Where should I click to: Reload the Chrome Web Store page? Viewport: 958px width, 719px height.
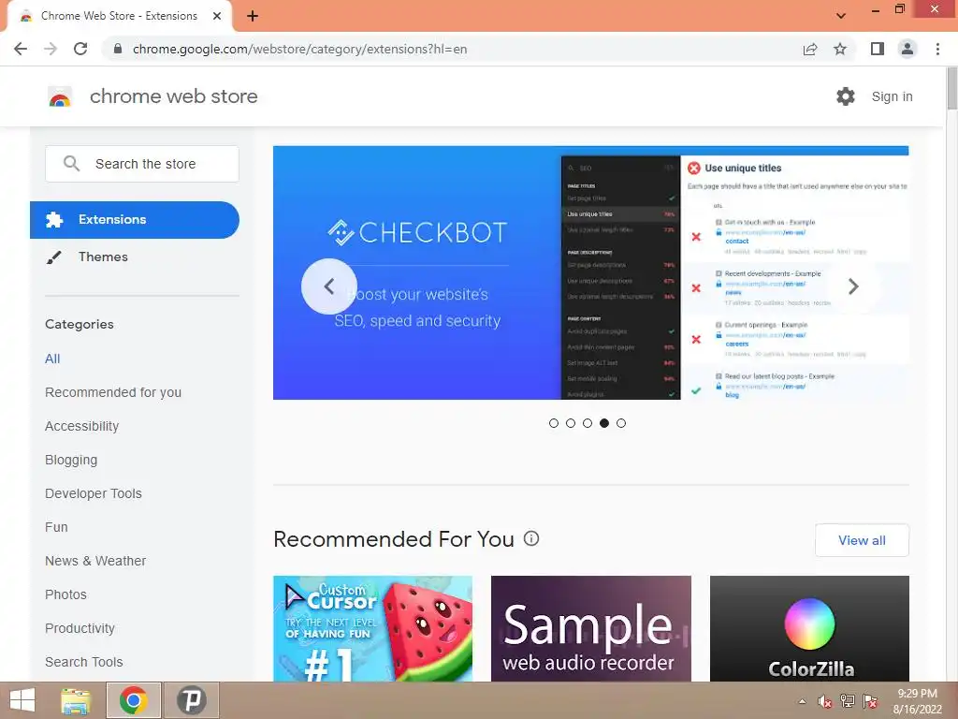click(80, 49)
